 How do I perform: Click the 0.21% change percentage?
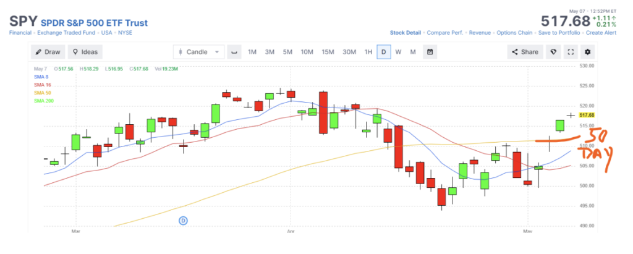point(608,24)
